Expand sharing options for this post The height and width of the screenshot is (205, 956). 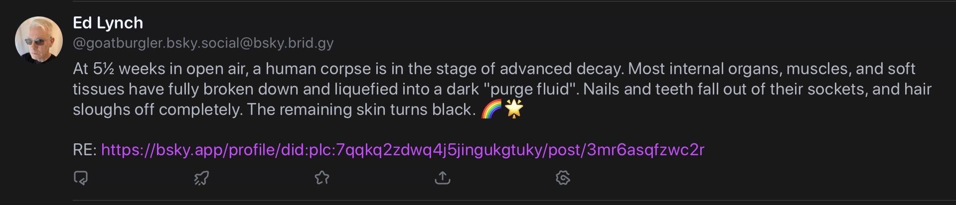click(x=443, y=178)
